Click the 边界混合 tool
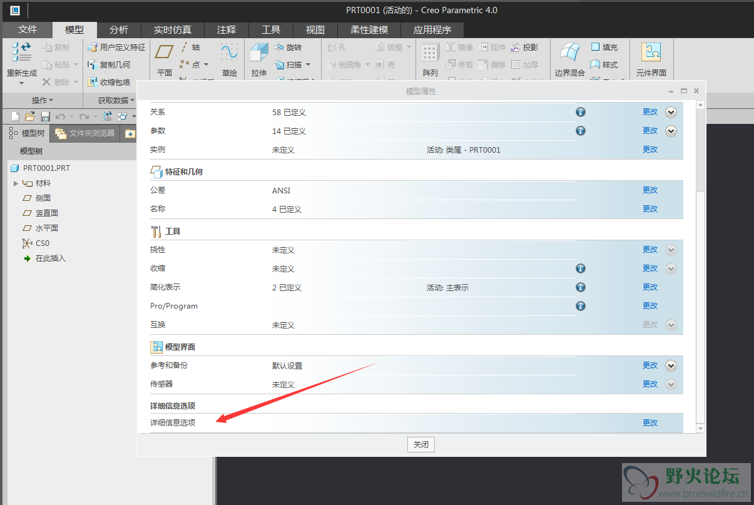 pos(569,61)
